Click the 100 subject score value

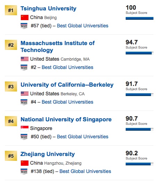point(131,8)
